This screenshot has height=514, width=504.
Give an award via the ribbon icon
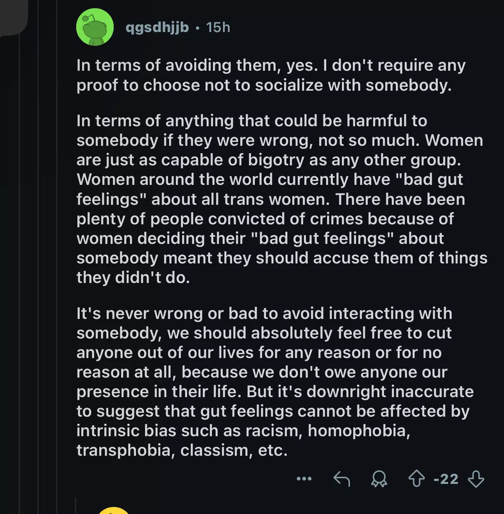coord(379,478)
